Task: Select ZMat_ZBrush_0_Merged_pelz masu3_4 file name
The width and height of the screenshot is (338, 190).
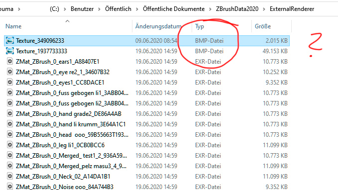Action: pos(71,166)
